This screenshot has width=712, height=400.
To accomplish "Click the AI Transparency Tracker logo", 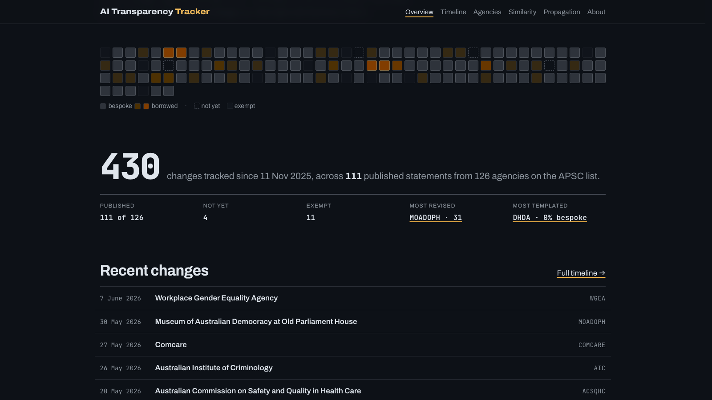I will (x=155, y=12).
